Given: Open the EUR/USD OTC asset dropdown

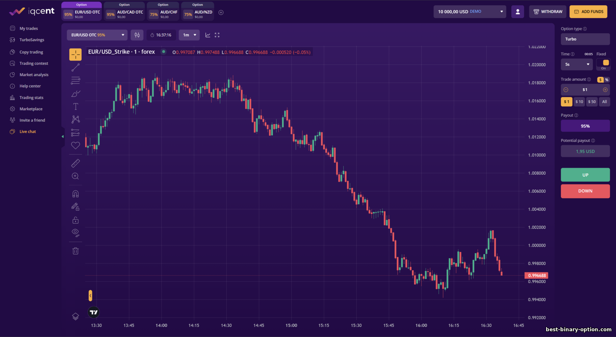Looking at the screenshot, I should tap(97, 35).
